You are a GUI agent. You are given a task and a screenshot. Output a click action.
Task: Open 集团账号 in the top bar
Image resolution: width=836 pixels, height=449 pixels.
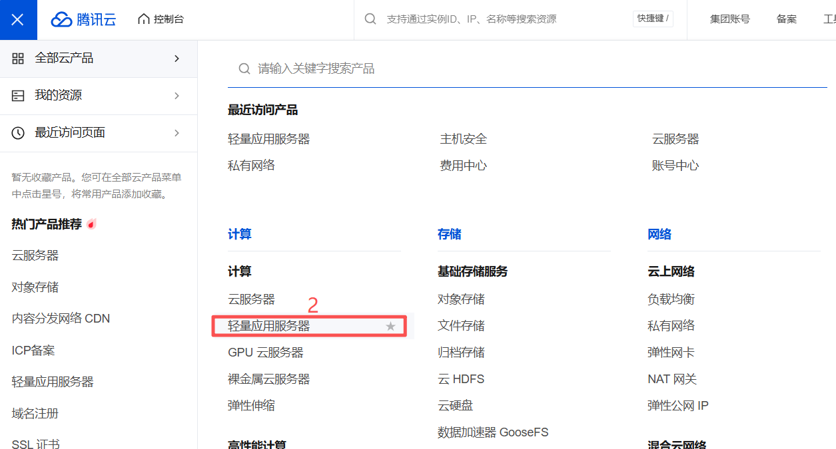tap(730, 19)
